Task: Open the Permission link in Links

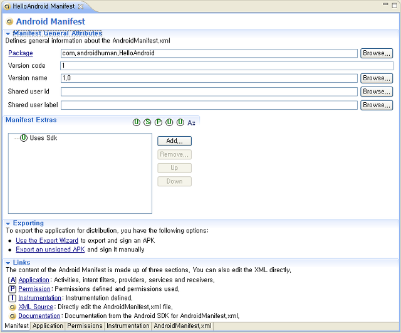Action: [34, 289]
